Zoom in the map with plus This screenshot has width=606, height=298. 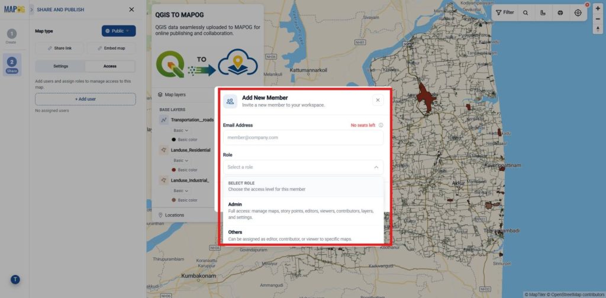[x=598, y=8]
